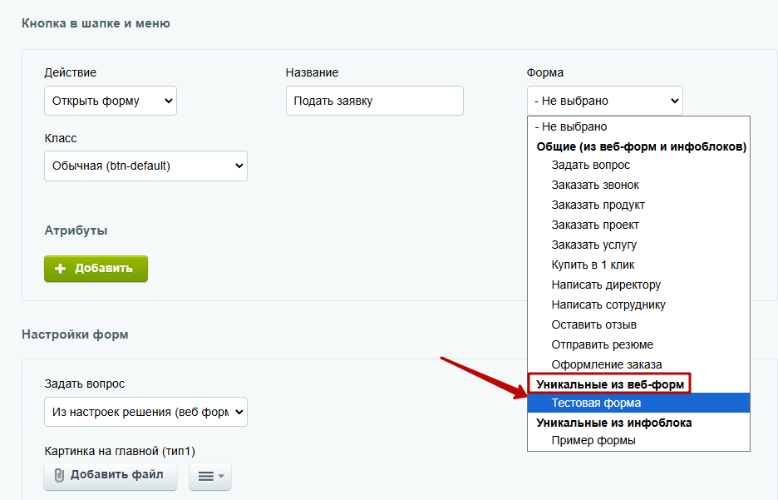Open the hamburger menu next to Добавить файл

[x=209, y=477]
